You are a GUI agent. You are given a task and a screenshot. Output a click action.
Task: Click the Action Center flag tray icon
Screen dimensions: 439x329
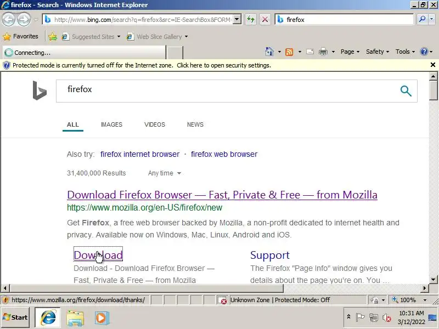[x=360, y=317]
